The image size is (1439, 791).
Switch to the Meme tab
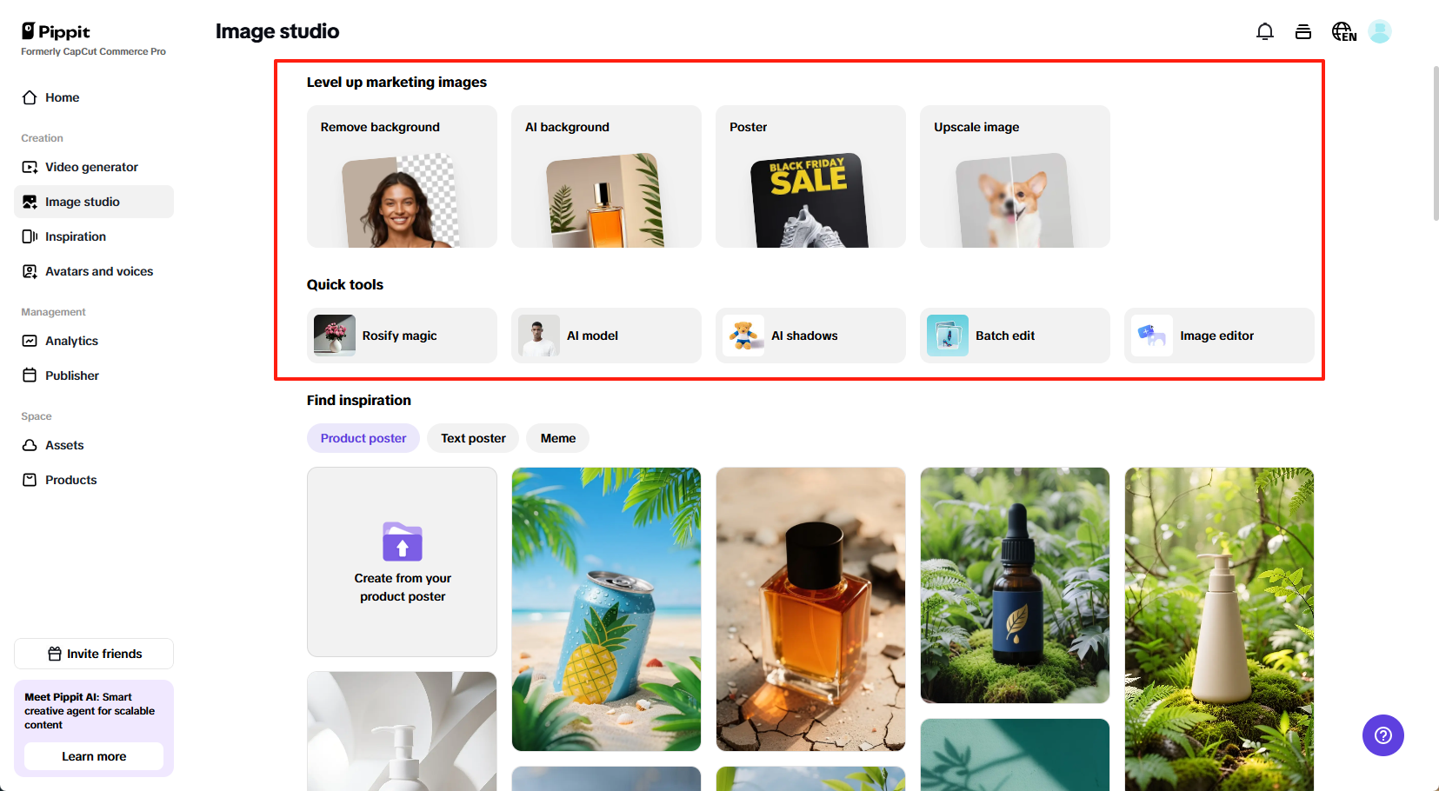pos(558,438)
